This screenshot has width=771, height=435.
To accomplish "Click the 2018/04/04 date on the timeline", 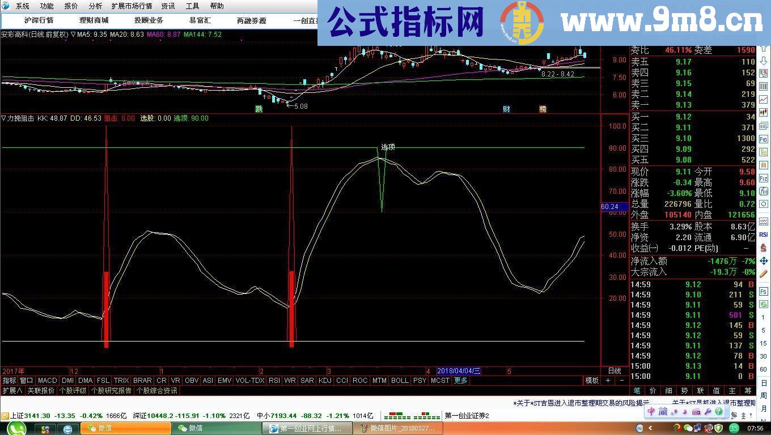I will [x=459, y=370].
